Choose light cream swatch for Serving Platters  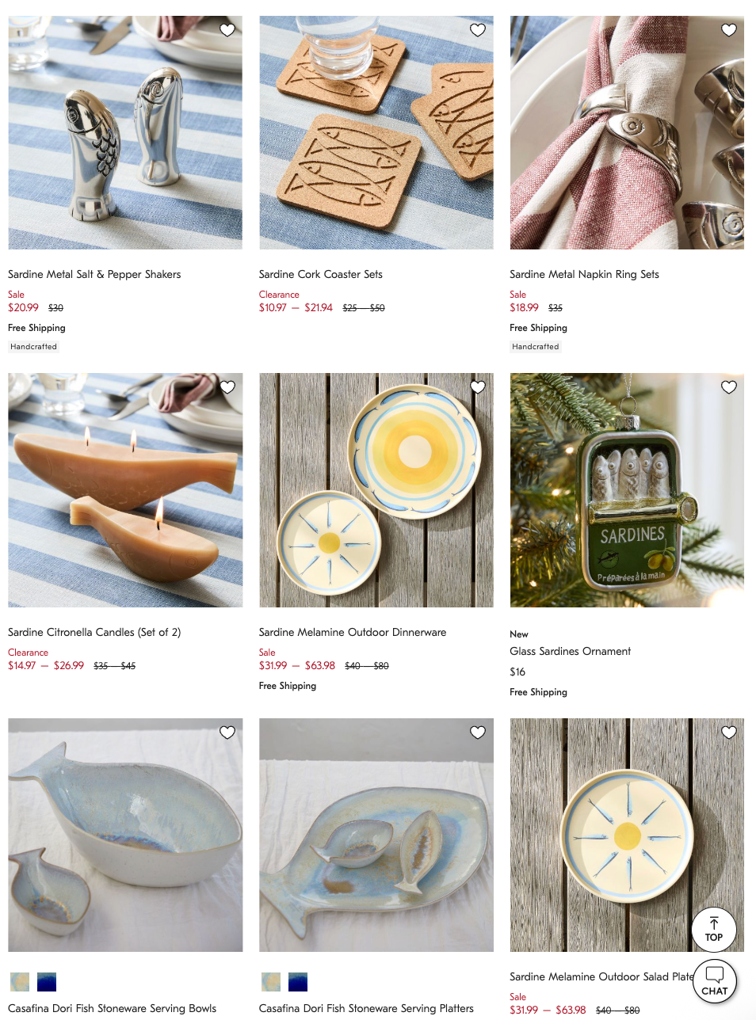[271, 982]
